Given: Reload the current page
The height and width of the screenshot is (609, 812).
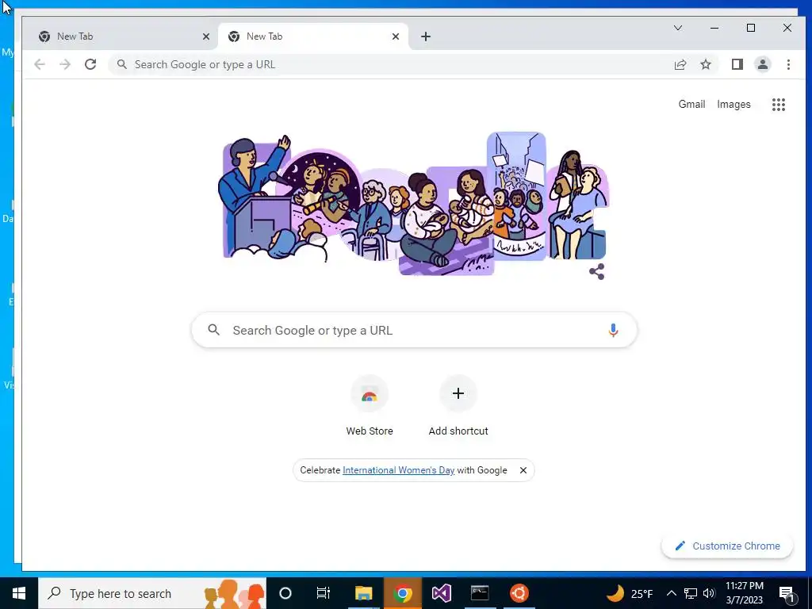Looking at the screenshot, I should click(90, 64).
